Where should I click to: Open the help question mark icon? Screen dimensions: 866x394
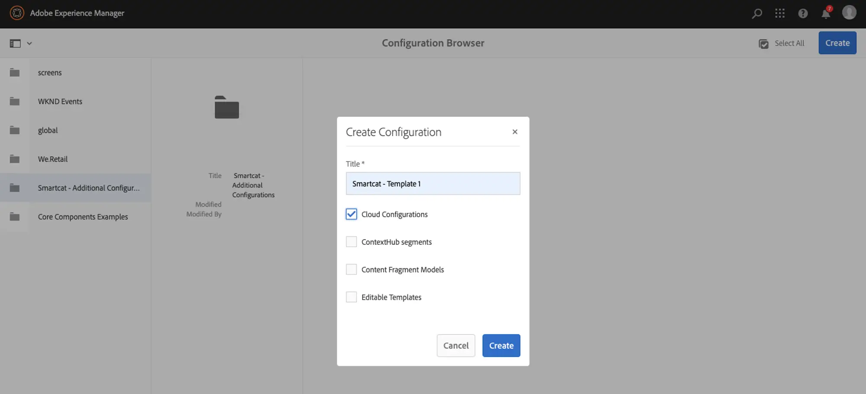coord(803,13)
